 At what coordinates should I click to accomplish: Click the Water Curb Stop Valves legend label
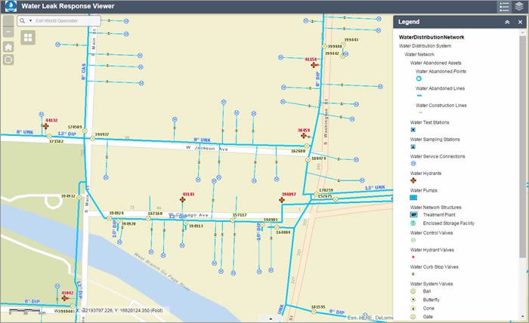tap(435, 266)
